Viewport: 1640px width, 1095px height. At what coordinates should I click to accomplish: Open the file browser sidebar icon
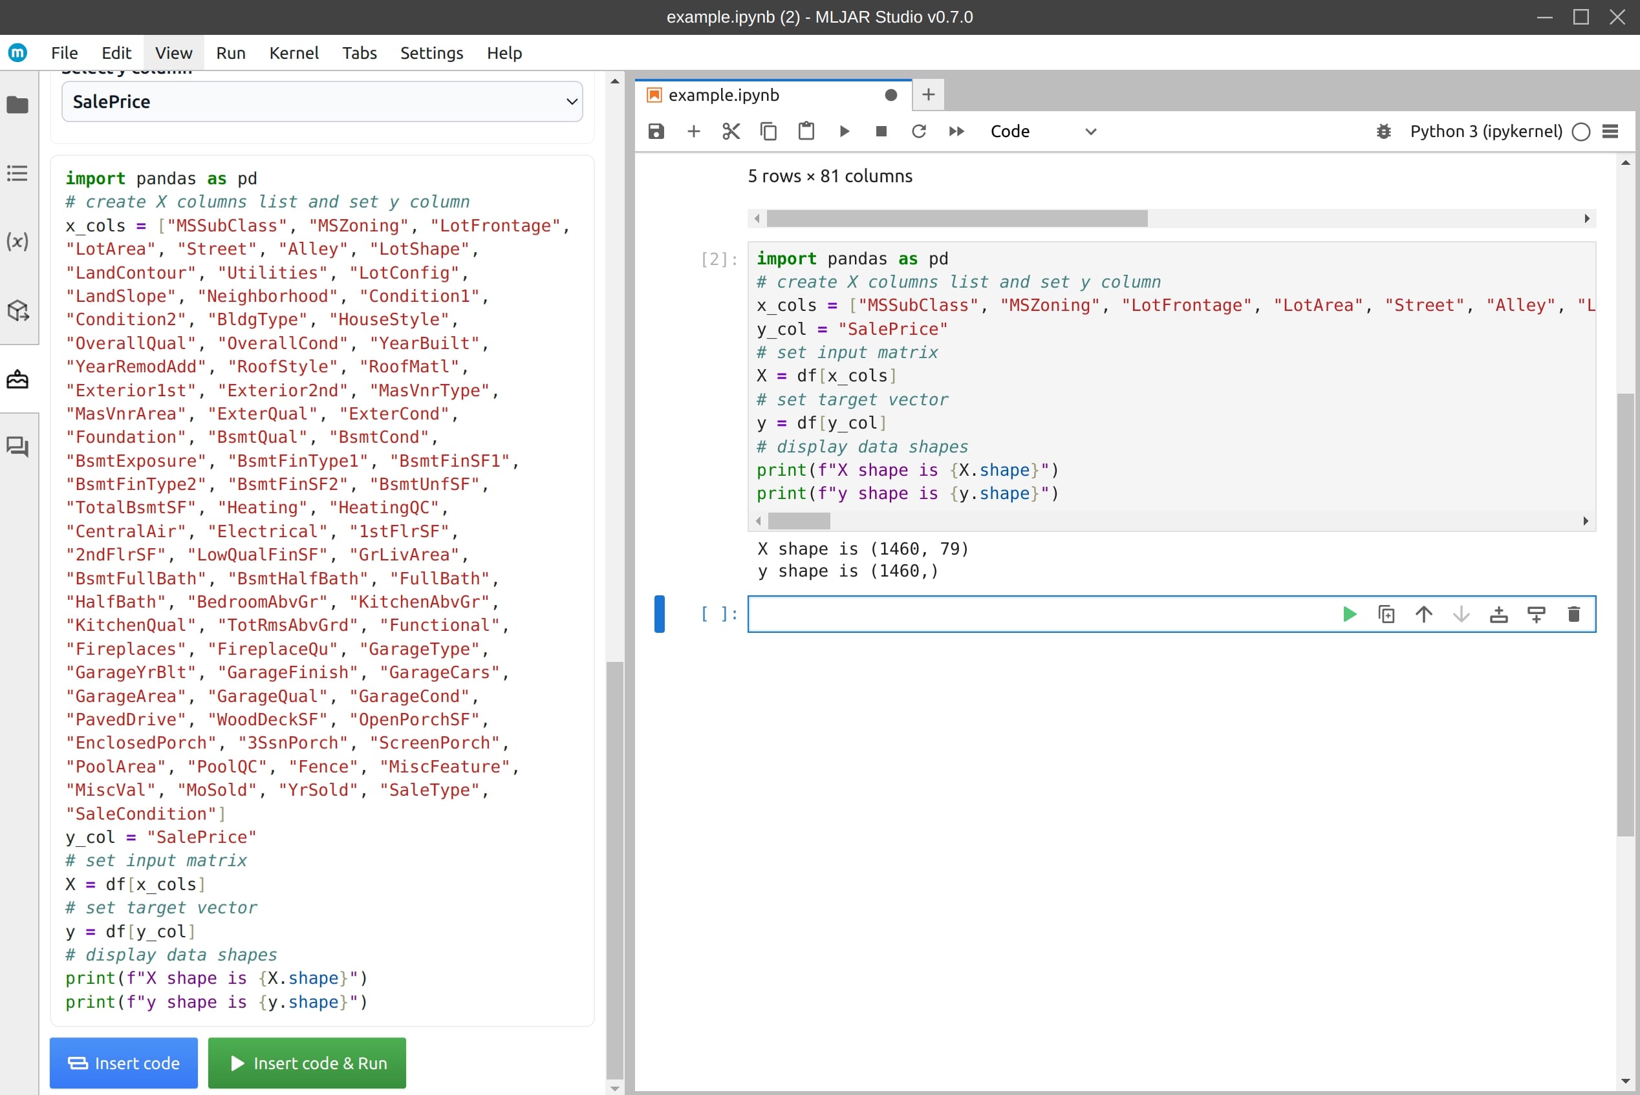[17, 105]
